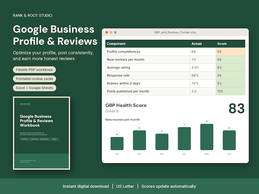Click the Actual value 7.0 cell
Screen dimensions: 259x194
tap(203, 59)
